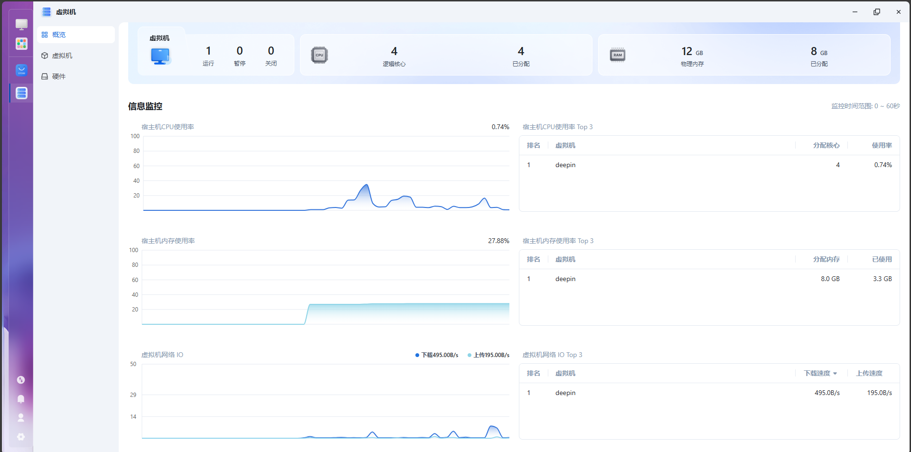Select deepin row in memory usage Top 3
Image resolution: width=911 pixels, height=452 pixels.
coord(565,279)
